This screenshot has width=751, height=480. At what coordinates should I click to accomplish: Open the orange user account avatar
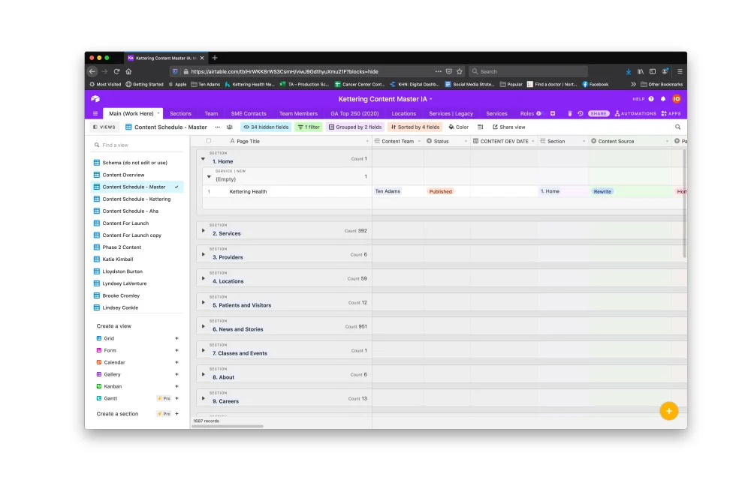coord(677,99)
